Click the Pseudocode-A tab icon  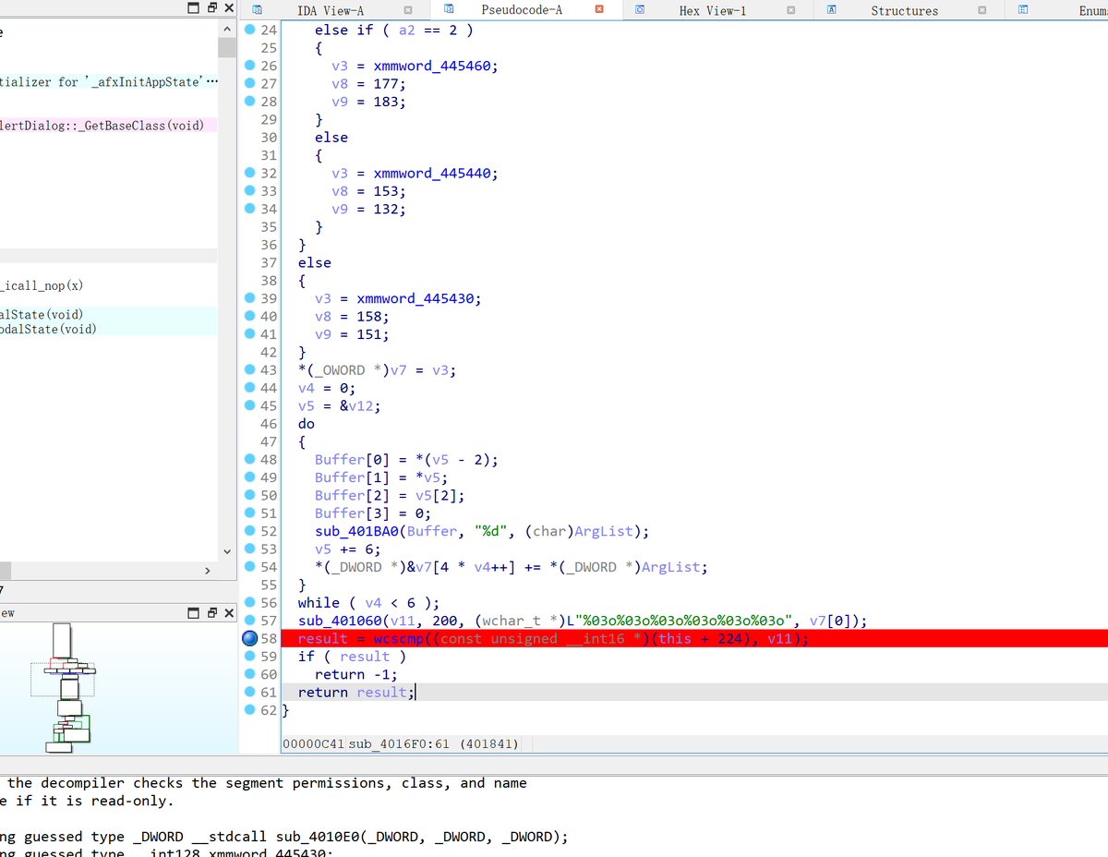[x=449, y=9]
